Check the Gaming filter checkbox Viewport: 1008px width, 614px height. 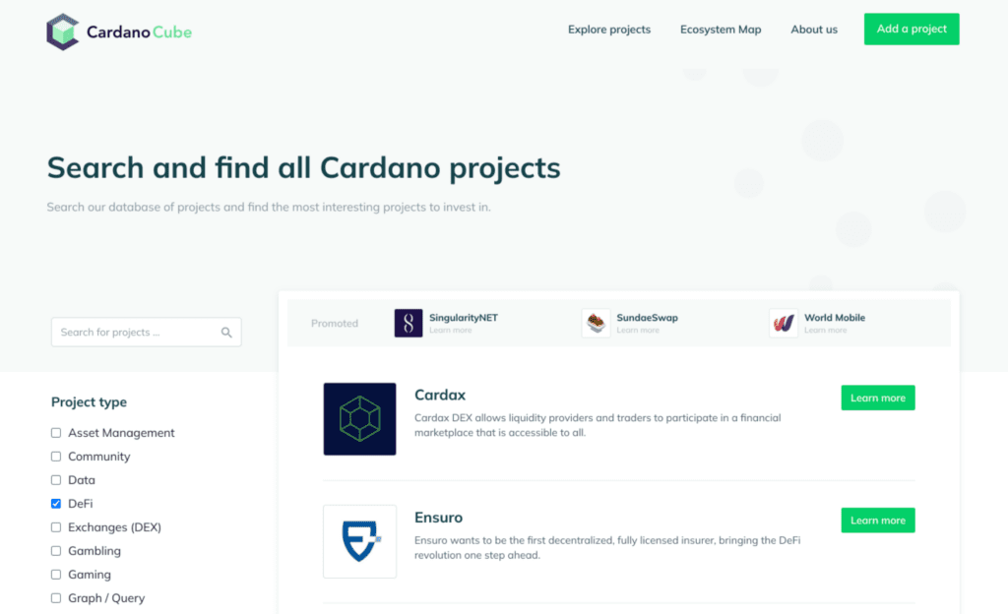[56, 575]
